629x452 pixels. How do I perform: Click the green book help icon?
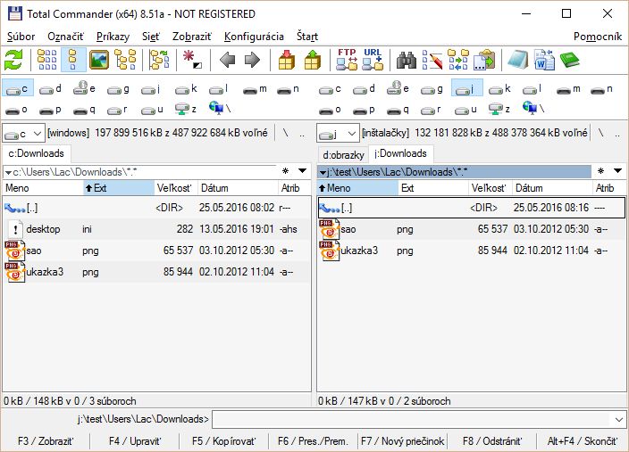(570, 60)
